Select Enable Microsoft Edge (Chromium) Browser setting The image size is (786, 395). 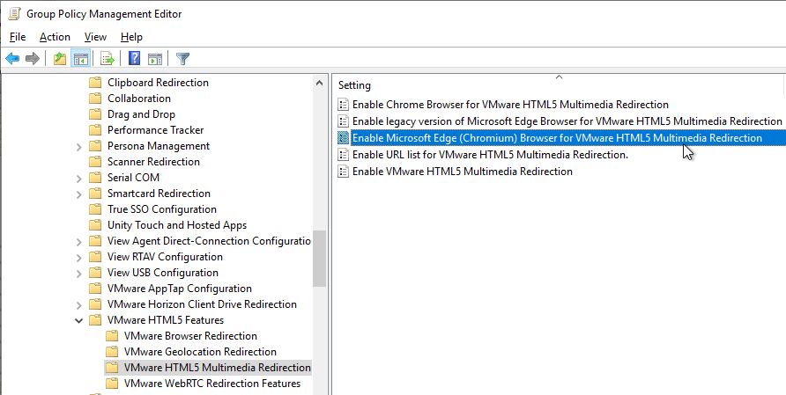point(557,137)
